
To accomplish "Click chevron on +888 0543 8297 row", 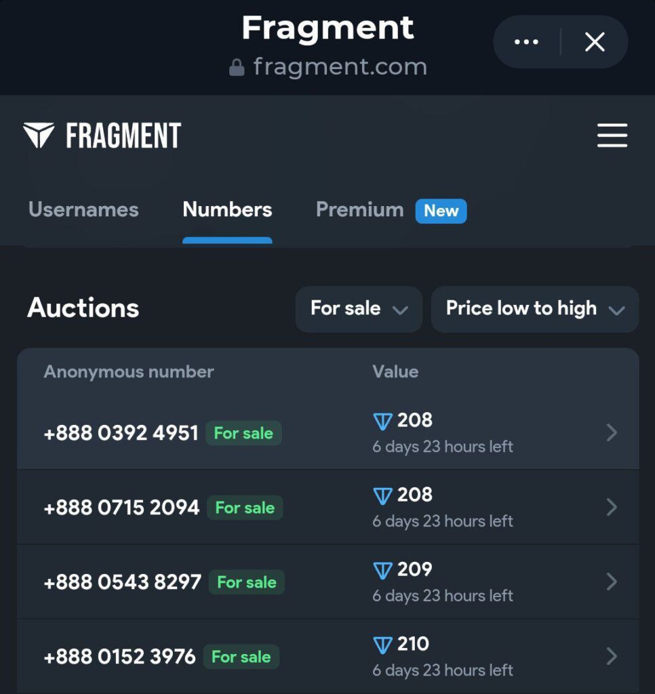I will point(611,581).
